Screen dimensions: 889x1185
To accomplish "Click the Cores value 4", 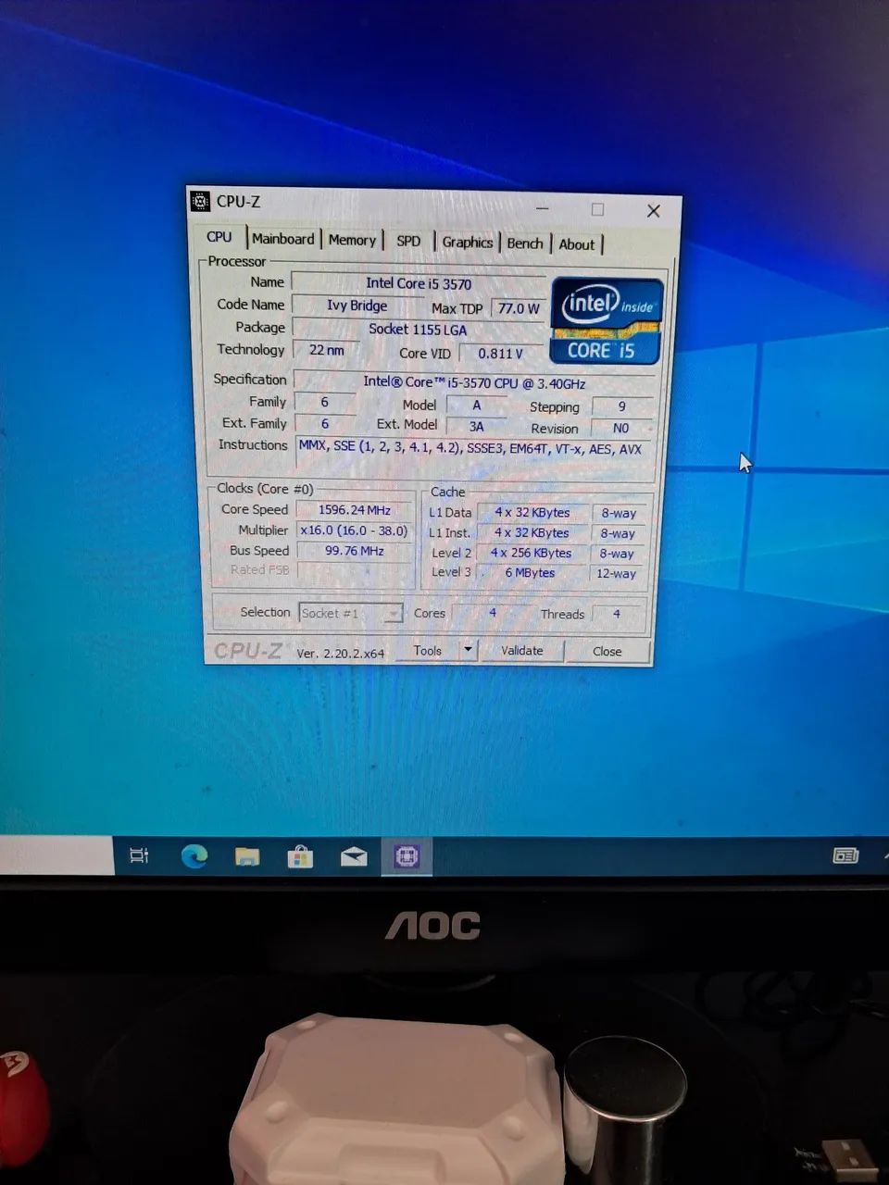I will (492, 613).
